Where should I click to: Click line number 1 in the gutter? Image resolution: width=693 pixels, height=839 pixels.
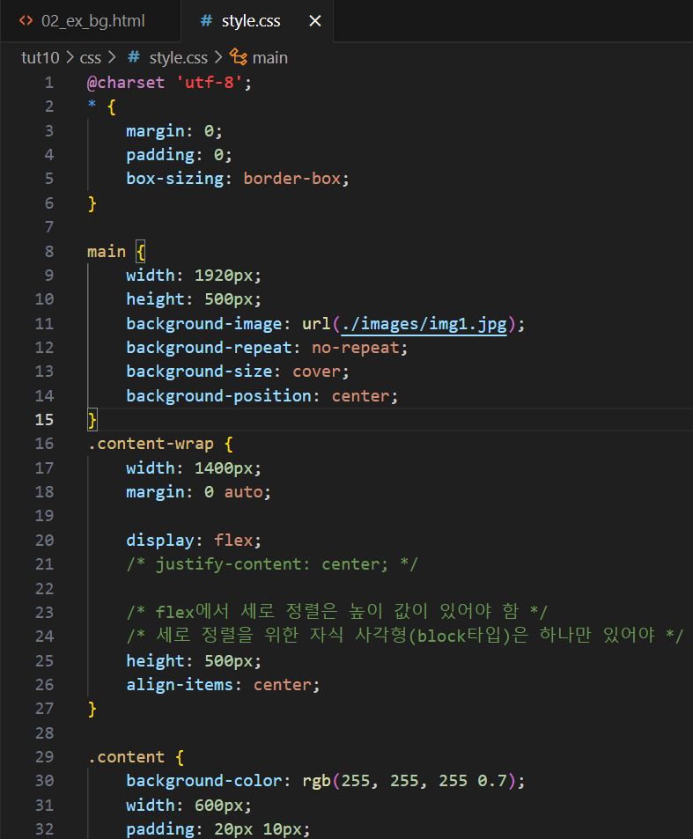coord(48,83)
